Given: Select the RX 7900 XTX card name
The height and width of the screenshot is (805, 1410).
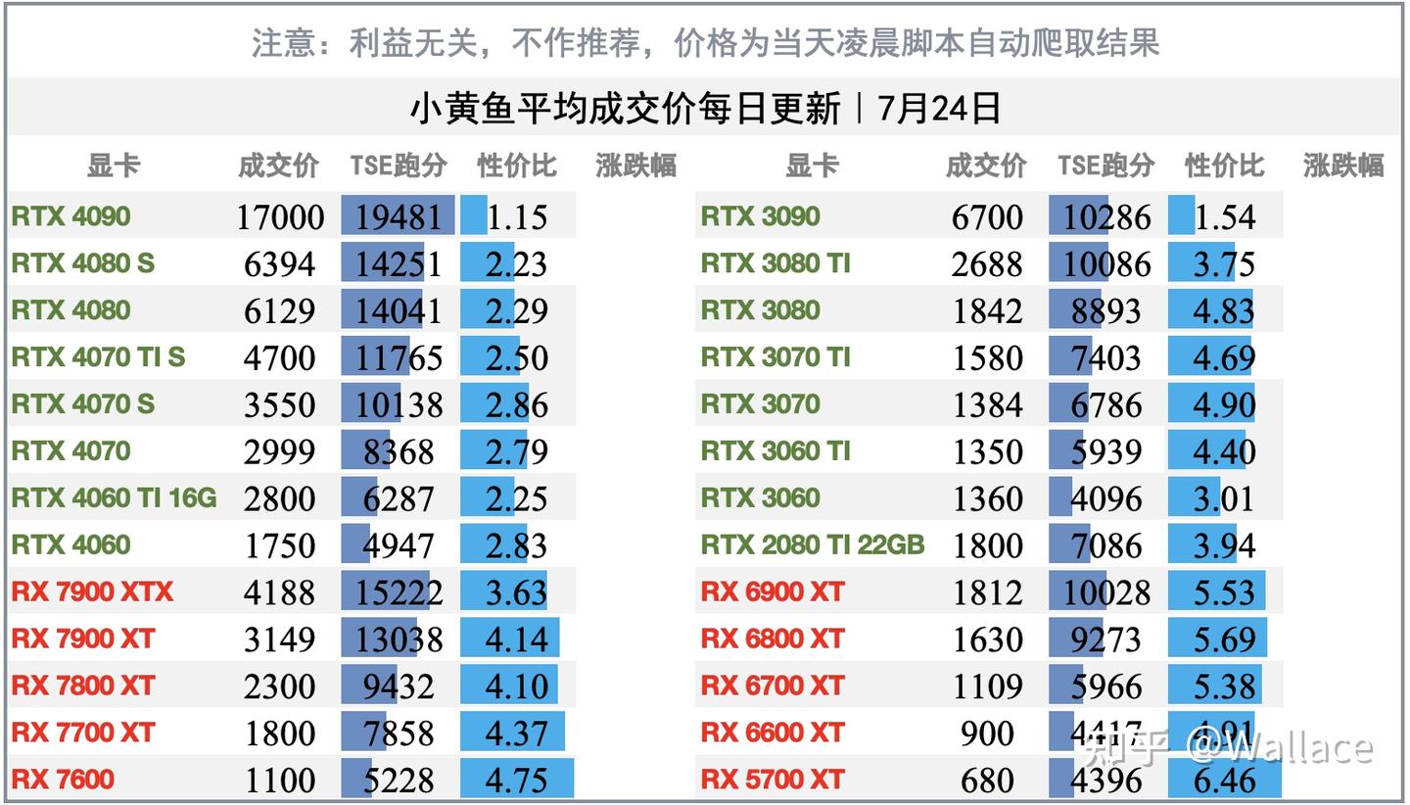Looking at the screenshot, I should click(x=92, y=592).
